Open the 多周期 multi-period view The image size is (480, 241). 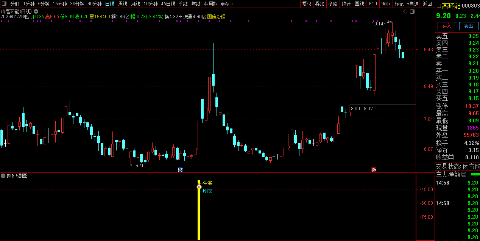pos(210,4)
